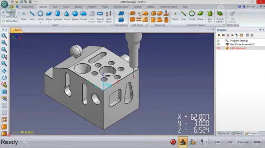Choose the Plane teach tool

(49, 16)
